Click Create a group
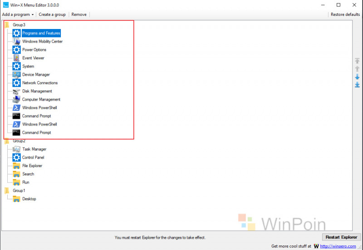Image resolution: width=363 pixels, height=250 pixels. click(52, 14)
